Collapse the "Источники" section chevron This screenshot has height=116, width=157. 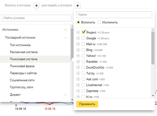[x=66, y=30]
